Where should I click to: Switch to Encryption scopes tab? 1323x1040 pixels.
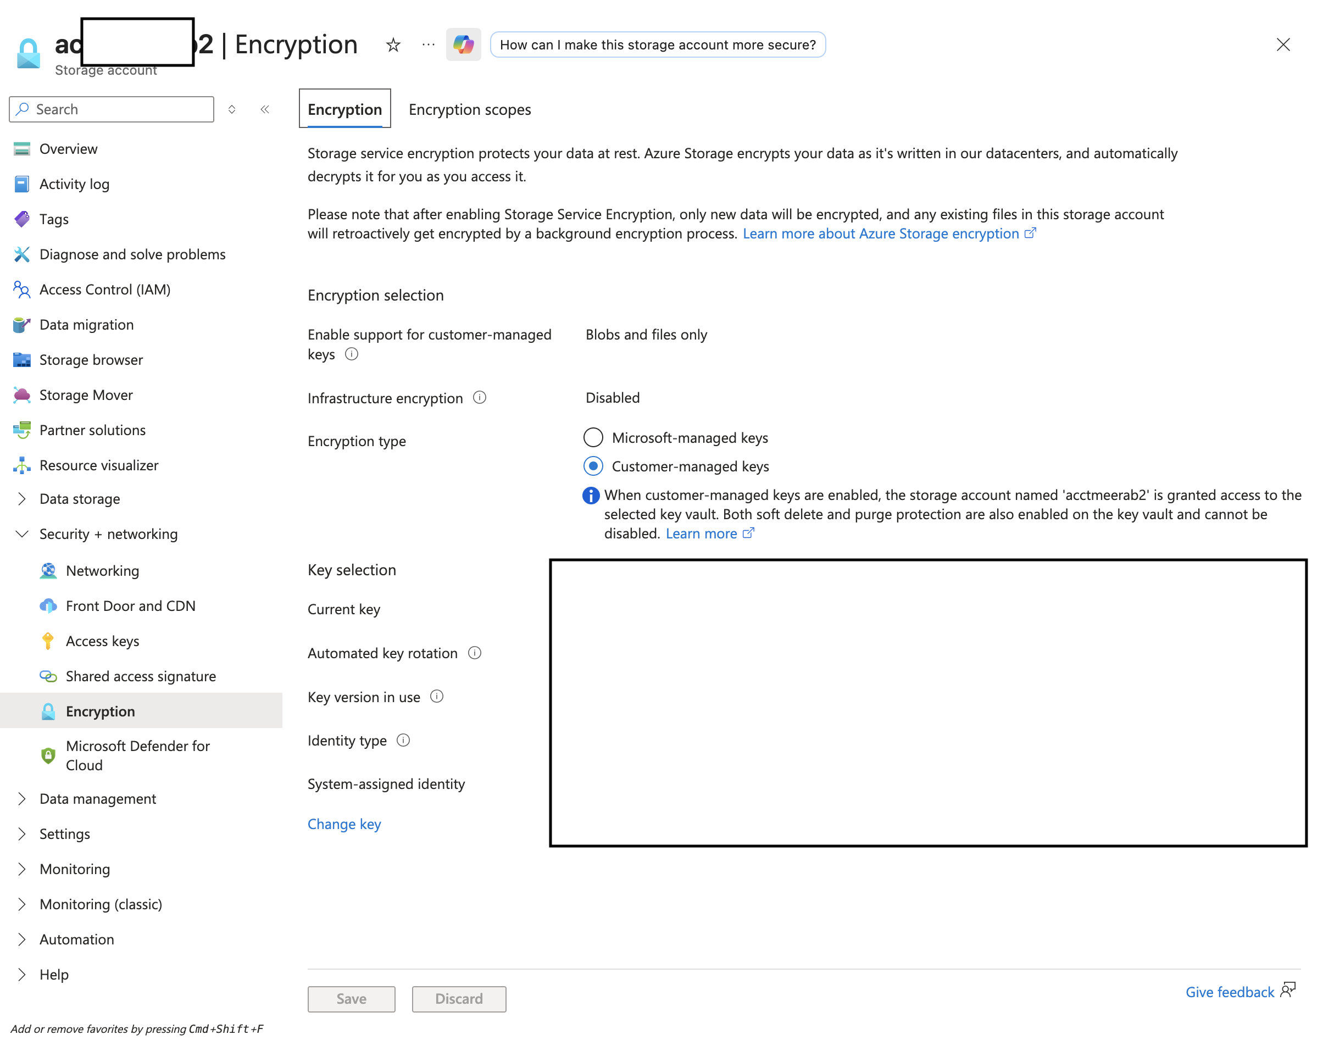469,109
